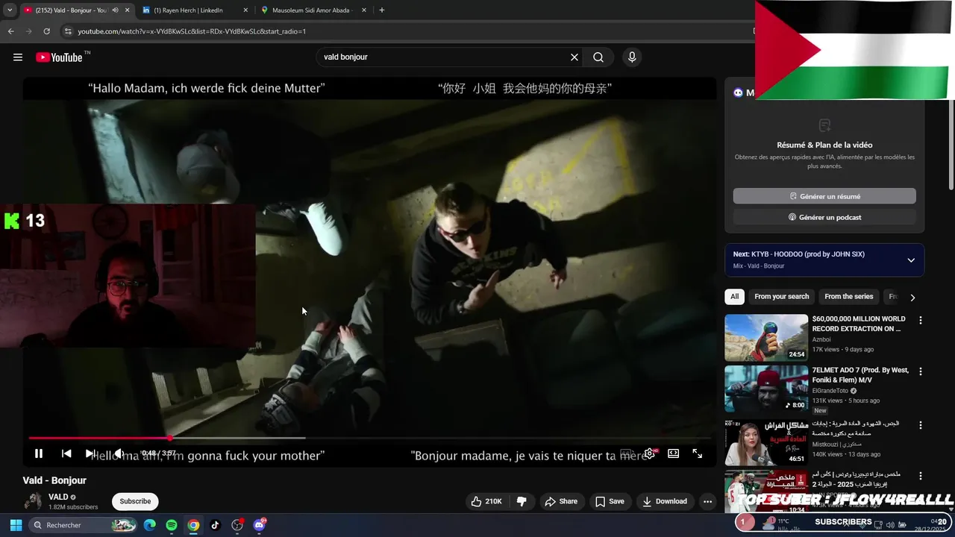Screen dimensions: 955x537
Task: Open the VALD channel avatar
Action: (x=33, y=501)
